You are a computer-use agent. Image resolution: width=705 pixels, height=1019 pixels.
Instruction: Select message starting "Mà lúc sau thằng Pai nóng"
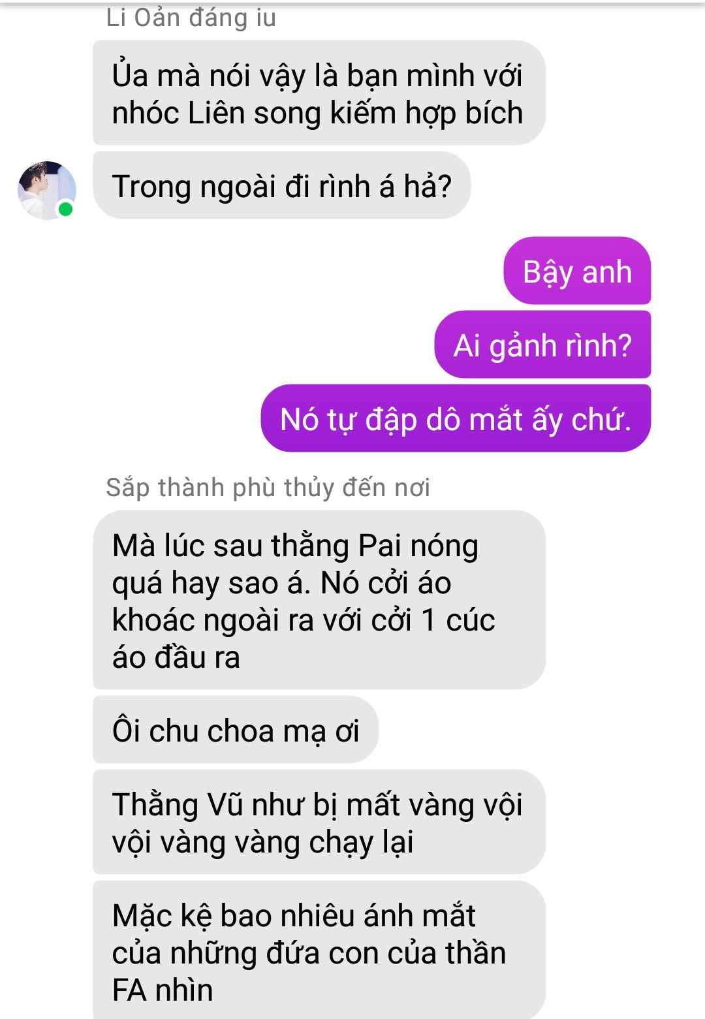coord(319,600)
